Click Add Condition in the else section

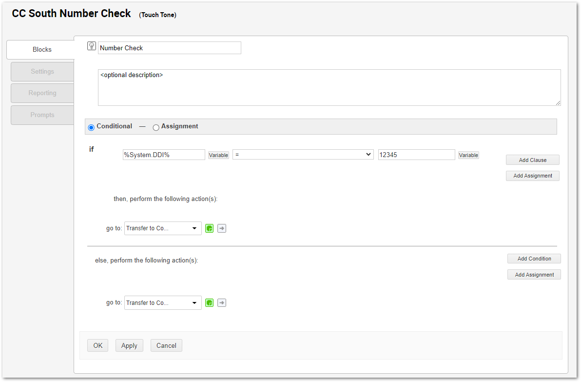click(x=534, y=259)
